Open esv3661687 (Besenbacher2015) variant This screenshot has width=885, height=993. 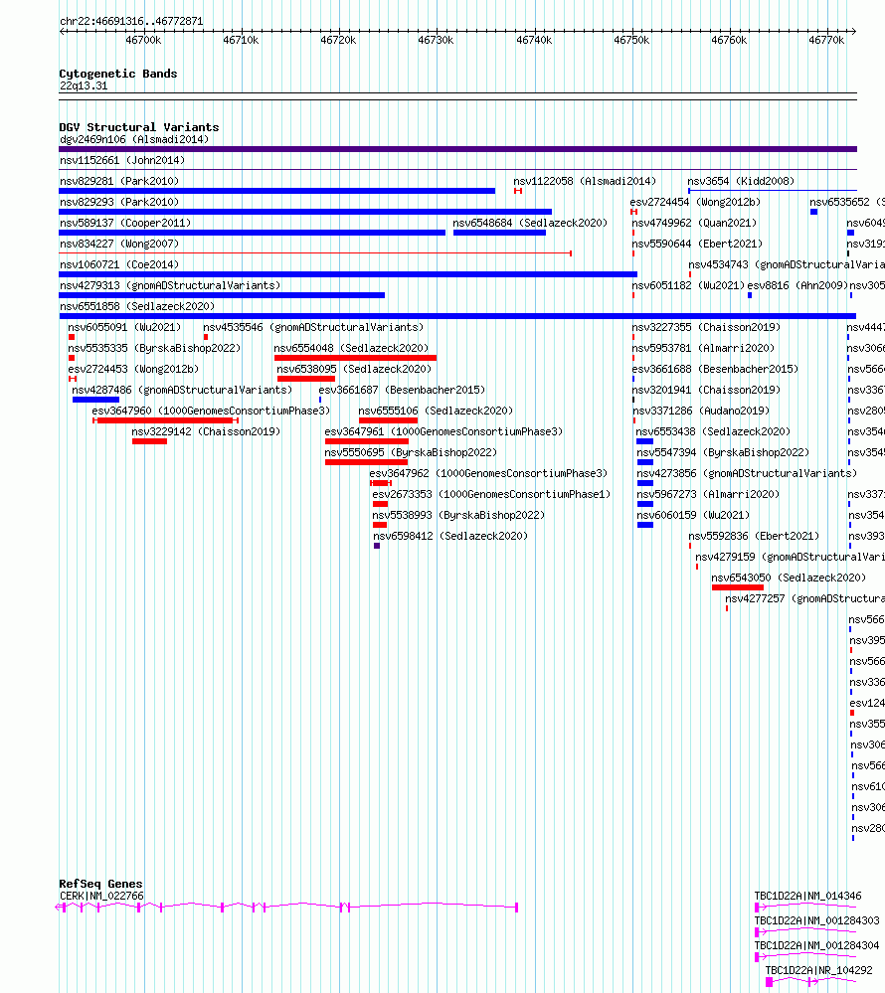click(x=403, y=390)
